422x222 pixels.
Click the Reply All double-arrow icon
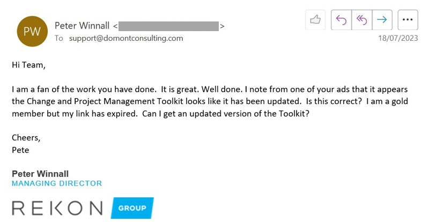pyautogui.click(x=362, y=20)
